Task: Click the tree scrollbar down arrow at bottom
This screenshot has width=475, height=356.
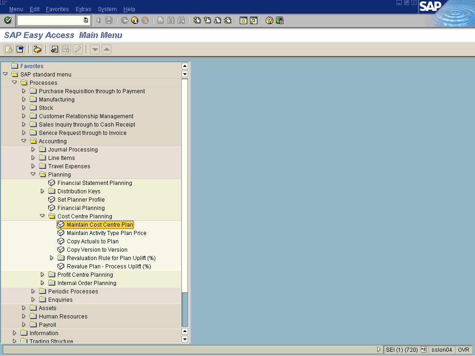Action: pyautogui.click(x=185, y=339)
